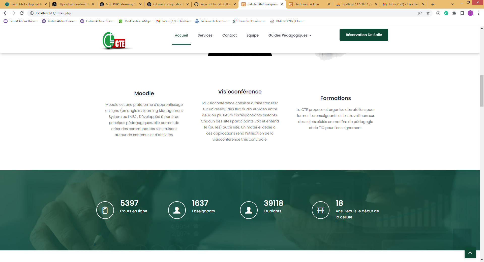Go back using the browser back arrow
The height and width of the screenshot is (262, 484).
point(6,13)
